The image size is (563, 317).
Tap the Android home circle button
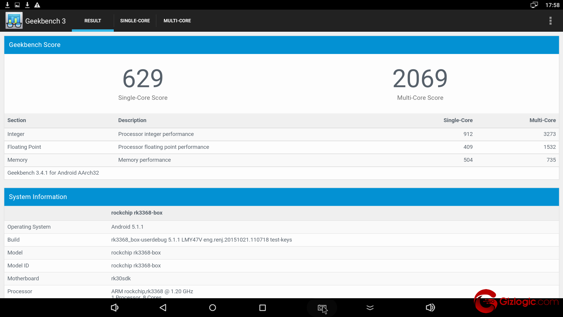213,308
